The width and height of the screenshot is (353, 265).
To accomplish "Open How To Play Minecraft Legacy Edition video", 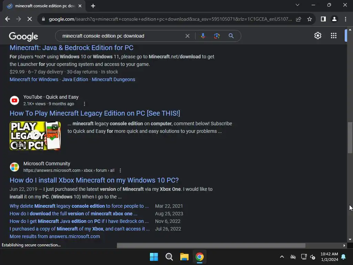I will coord(95,113).
